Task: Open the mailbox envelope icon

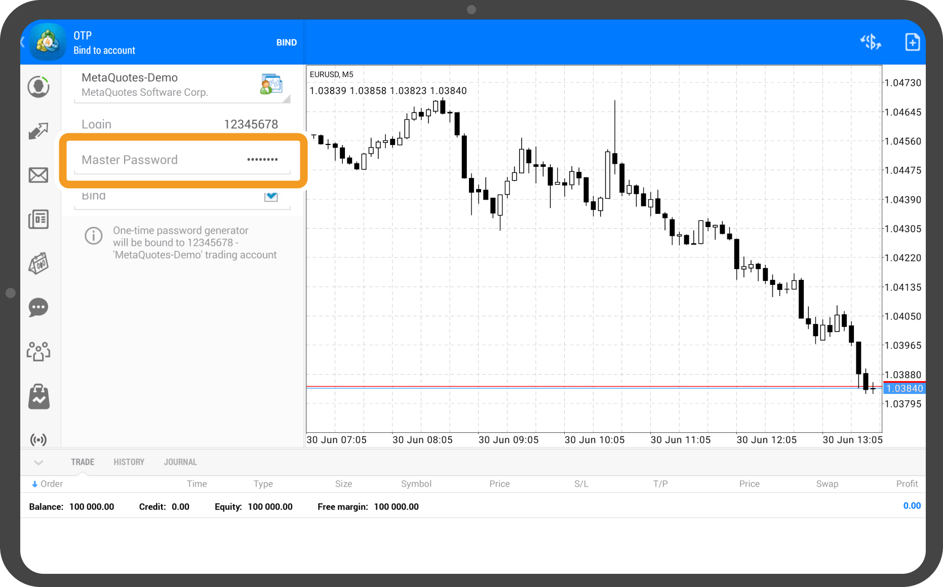Action: (x=38, y=175)
